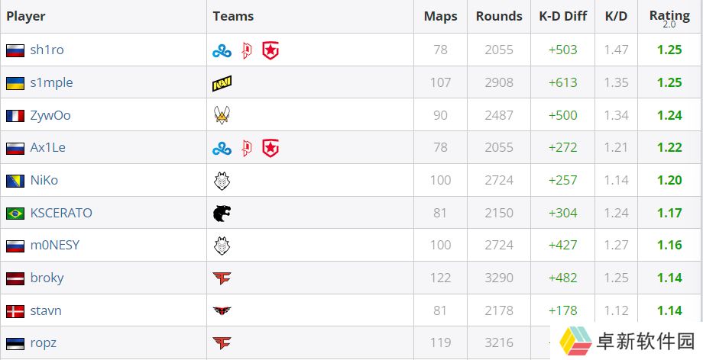703x360 pixels.
Task: Click the FaZe logo in broky's row
Action: pyautogui.click(x=222, y=278)
